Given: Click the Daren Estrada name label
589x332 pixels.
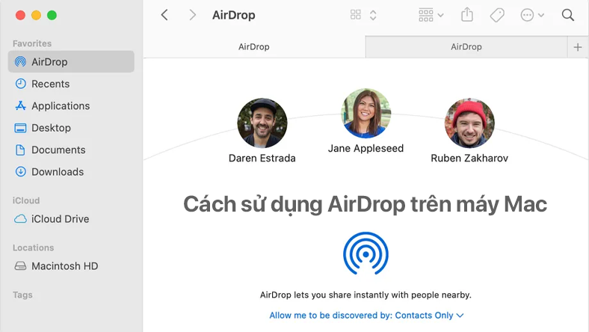Looking at the screenshot, I should [x=262, y=159].
